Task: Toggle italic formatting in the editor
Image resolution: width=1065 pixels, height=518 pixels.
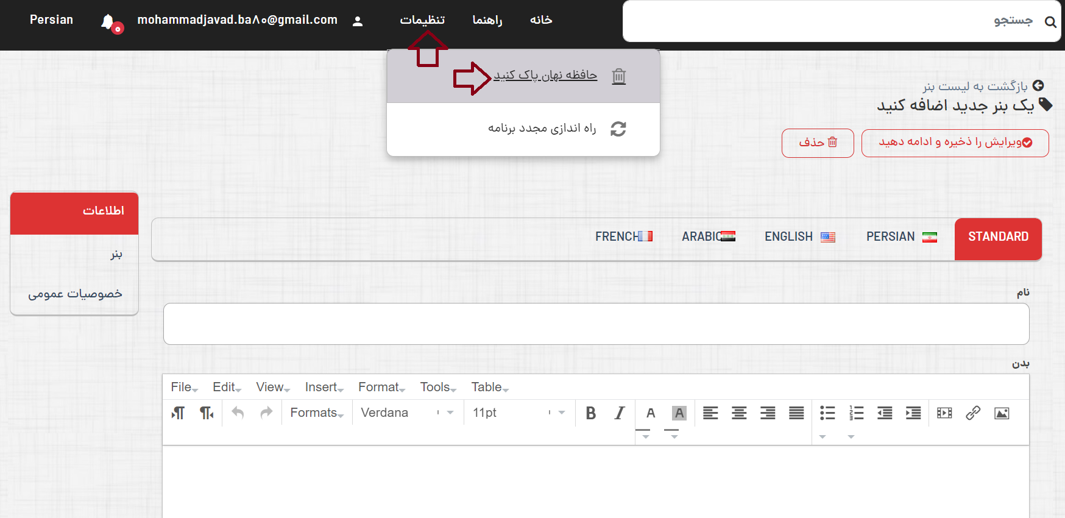Action: tap(619, 413)
